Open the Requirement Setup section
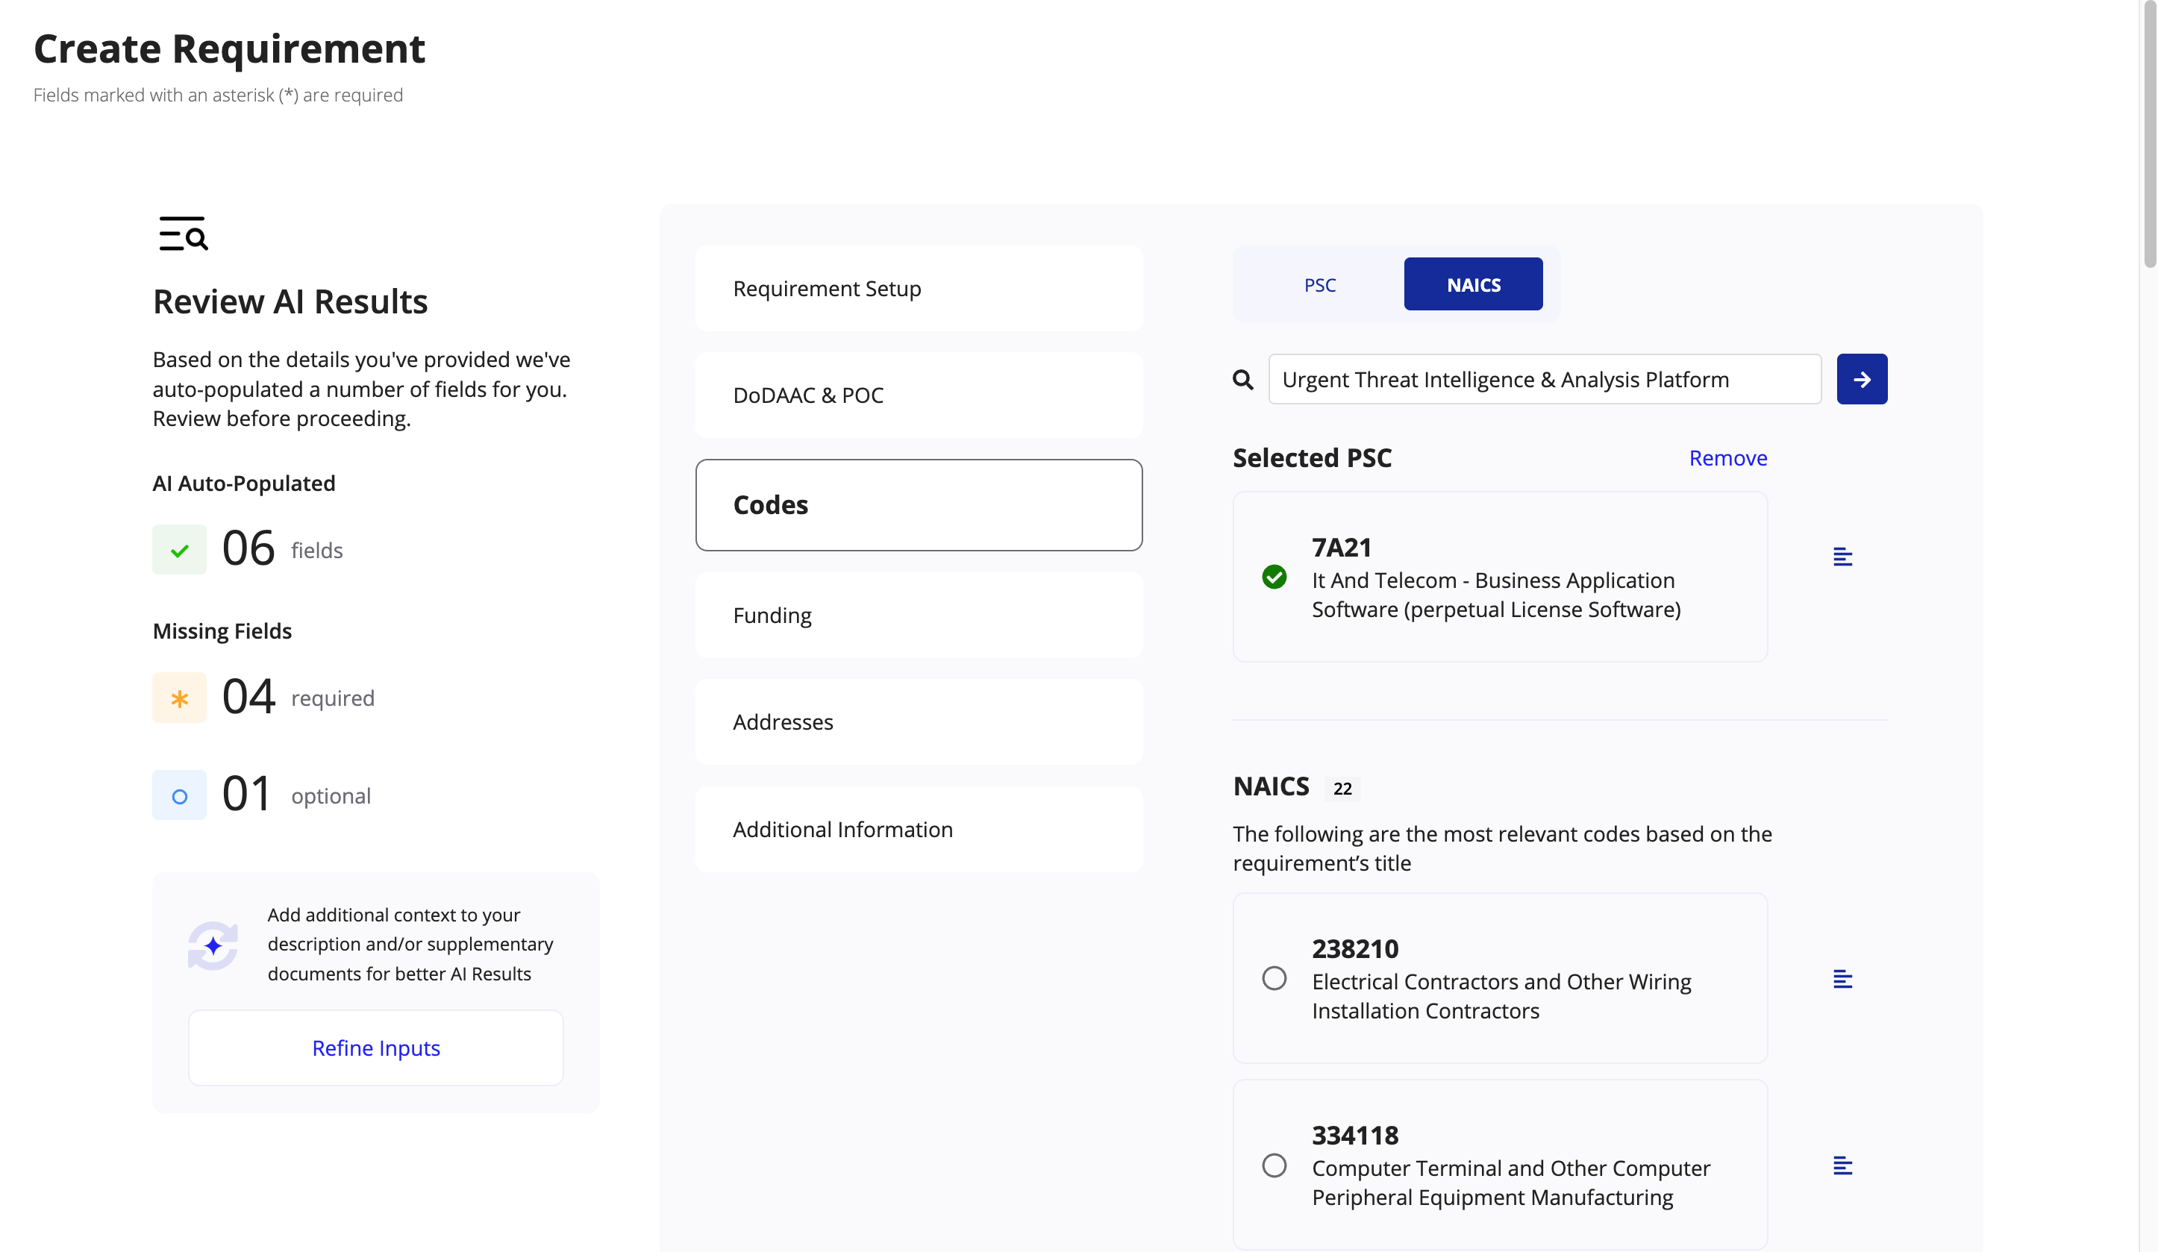2158x1252 pixels. (x=919, y=289)
